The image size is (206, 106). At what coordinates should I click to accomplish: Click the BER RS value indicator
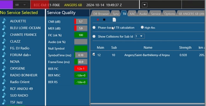coord(81,82)
